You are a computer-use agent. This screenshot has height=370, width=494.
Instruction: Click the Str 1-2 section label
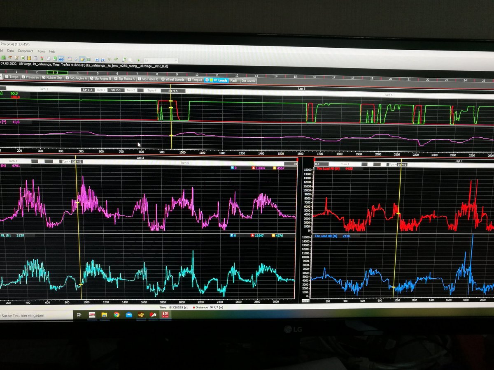point(88,90)
